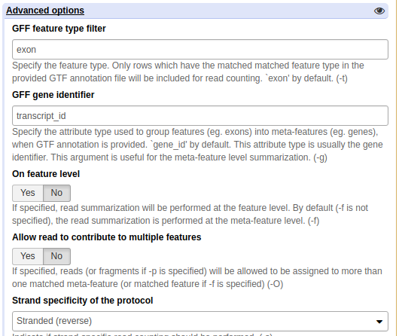The image size is (399, 336).
Task: Click the GFF feature type filter label
Action: click(59, 29)
